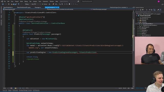Click the Undo icon in toolbar
The image size is (164, 92).
pos(18,4)
